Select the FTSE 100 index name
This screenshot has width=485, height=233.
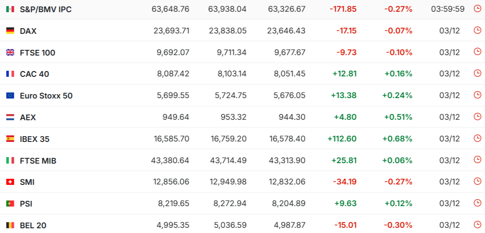pyautogui.click(x=37, y=53)
